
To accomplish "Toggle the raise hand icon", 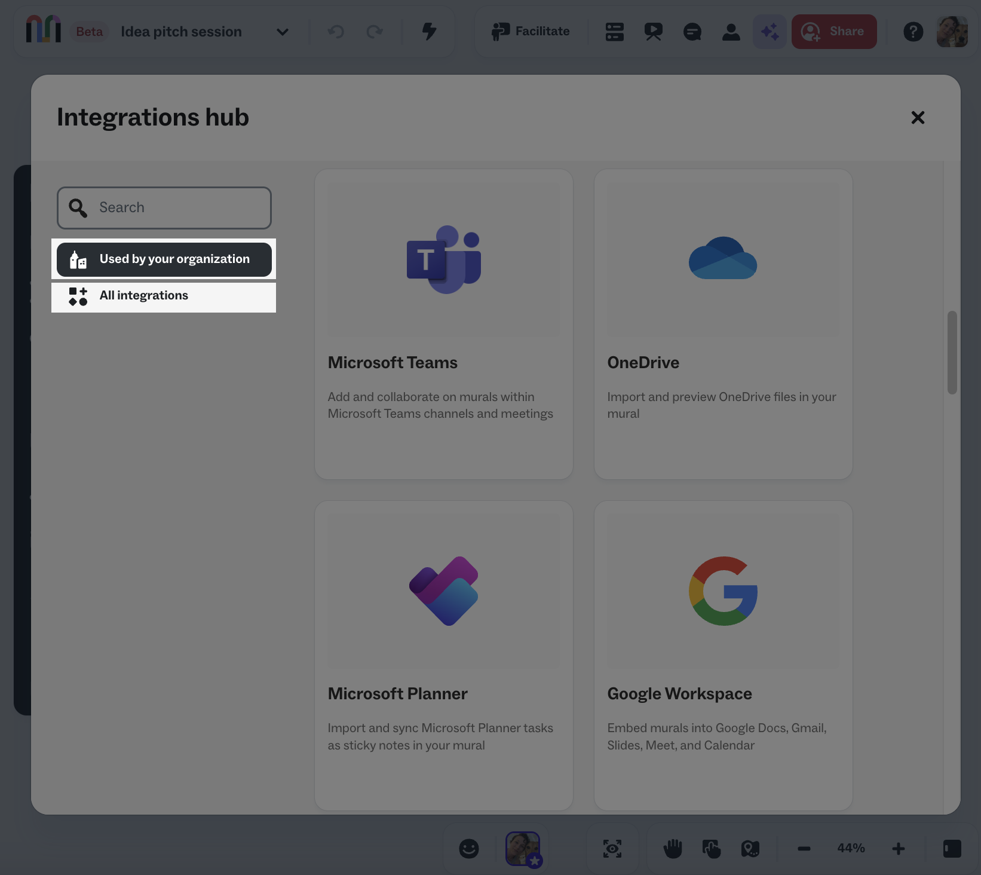I will tap(673, 849).
